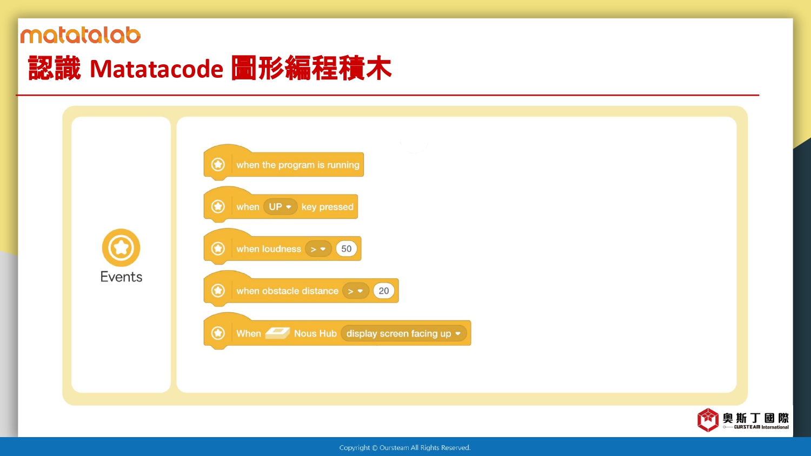This screenshot has height=456, width=811.
Task: Click the obstacle distance value field 20
Action: (384, 291)
